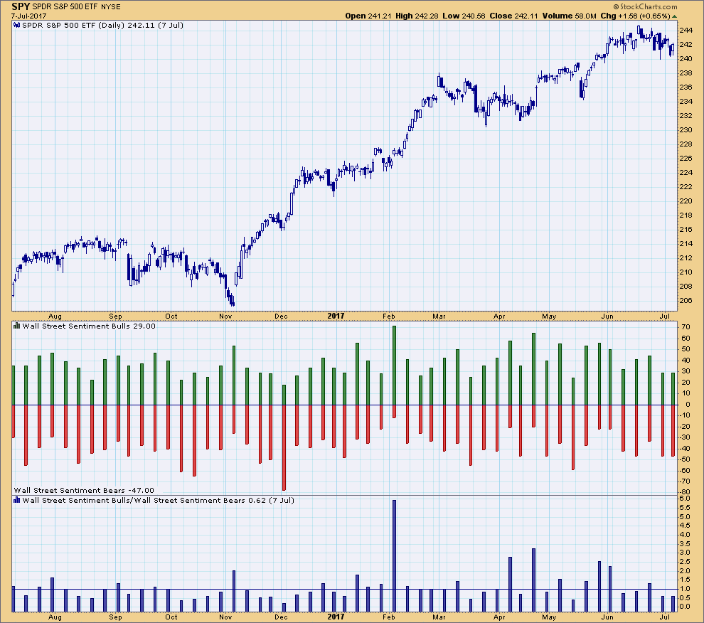Click the tallest February bar in ratio chart
The image size is (704, 623).
pyautogui.click(x=394, y=555)
